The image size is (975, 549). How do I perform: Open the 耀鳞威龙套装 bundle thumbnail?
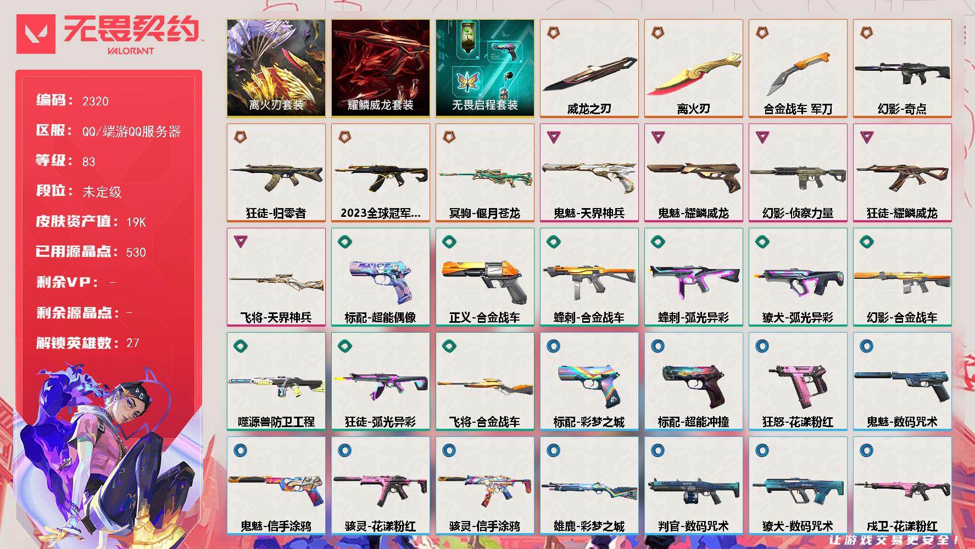pyautogui.click(x=380, y=69)
